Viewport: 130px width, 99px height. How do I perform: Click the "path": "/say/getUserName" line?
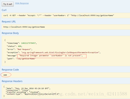coord(21,59)
